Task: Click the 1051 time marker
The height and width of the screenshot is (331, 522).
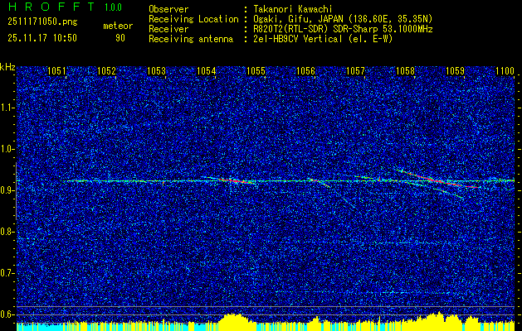Action: tap(56, 70)
